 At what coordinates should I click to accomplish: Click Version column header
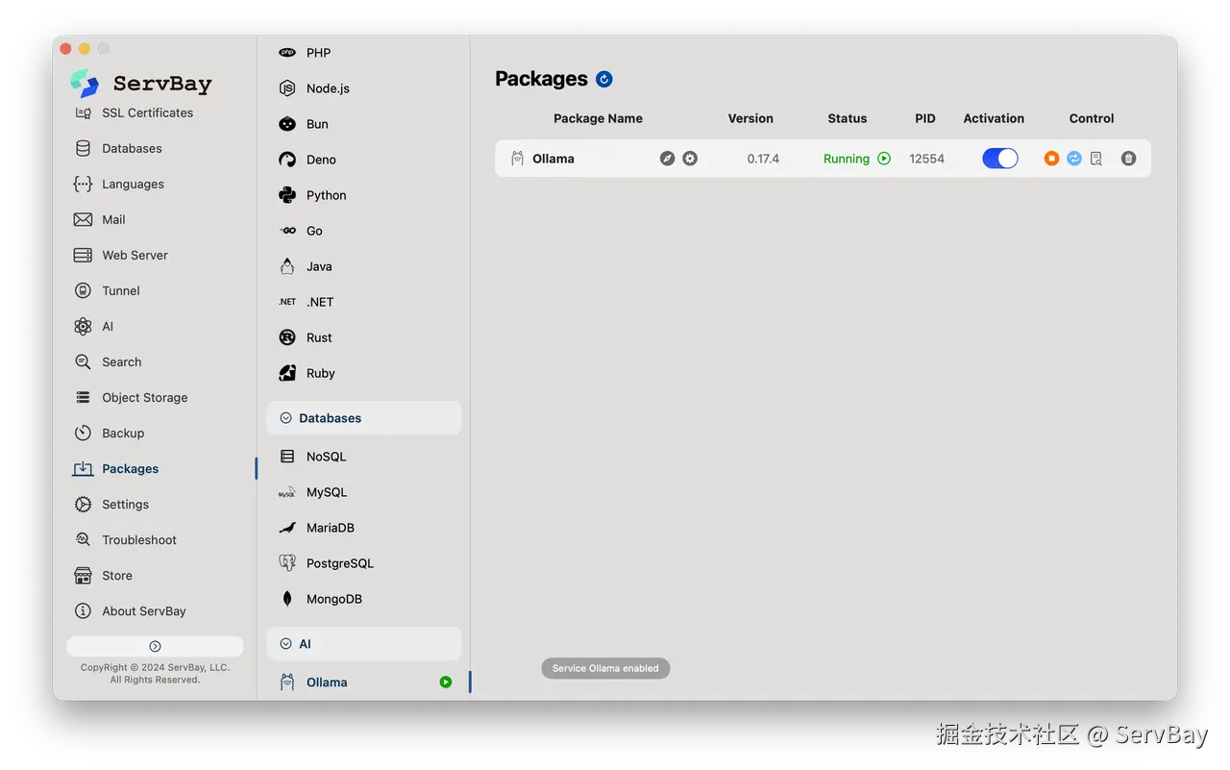[750, 118]
